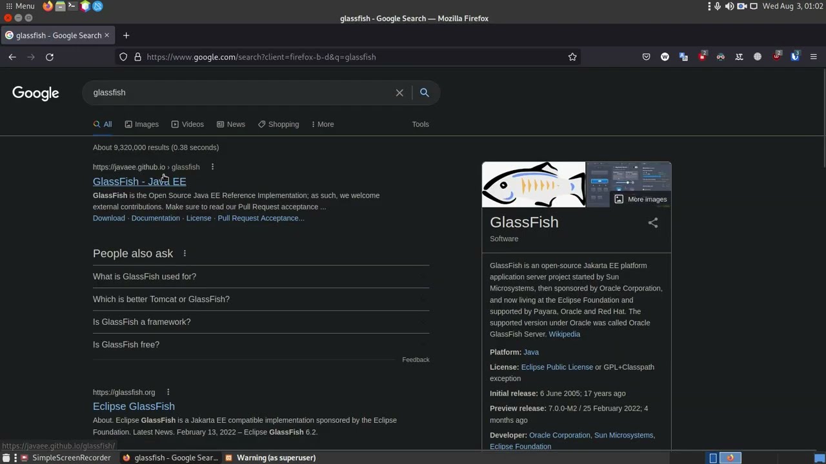This screenshot has height=464, width=826.
Task: Save the page to Pocket
Action: (x=646, y=57)
